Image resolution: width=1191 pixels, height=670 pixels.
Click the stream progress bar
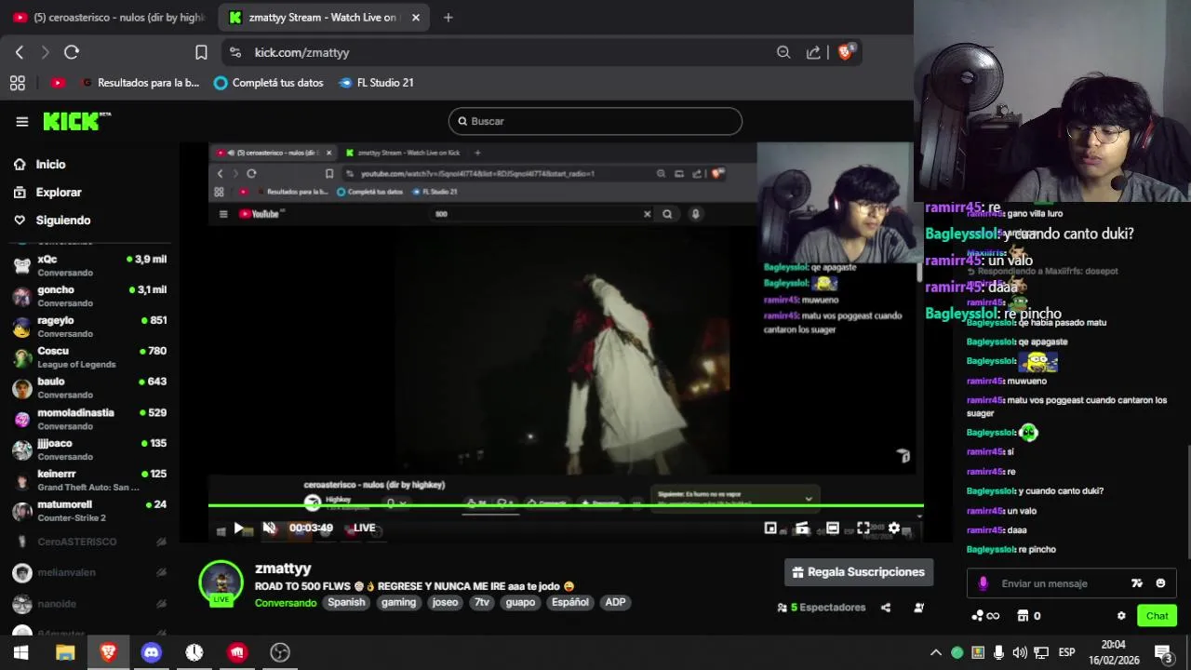[566, 506]
